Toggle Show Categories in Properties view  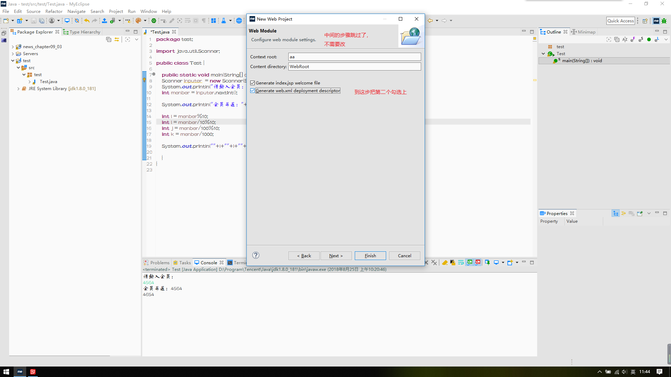(x=616, y=213)
